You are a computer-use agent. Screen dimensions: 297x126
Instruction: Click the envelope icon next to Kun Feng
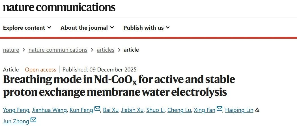[x=97, y=109]
